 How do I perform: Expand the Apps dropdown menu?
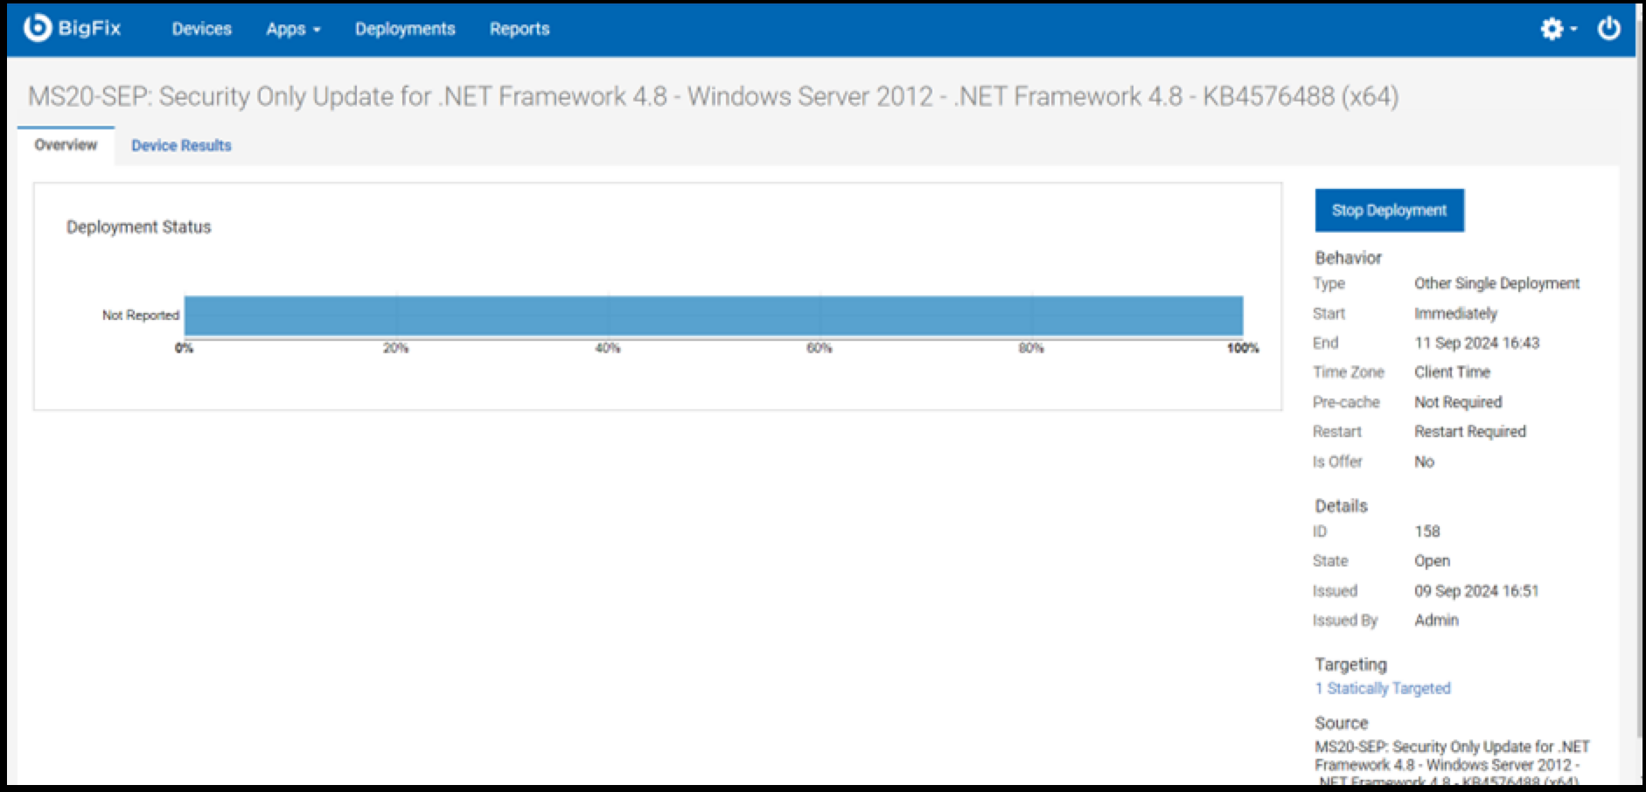tap(293, 29)
